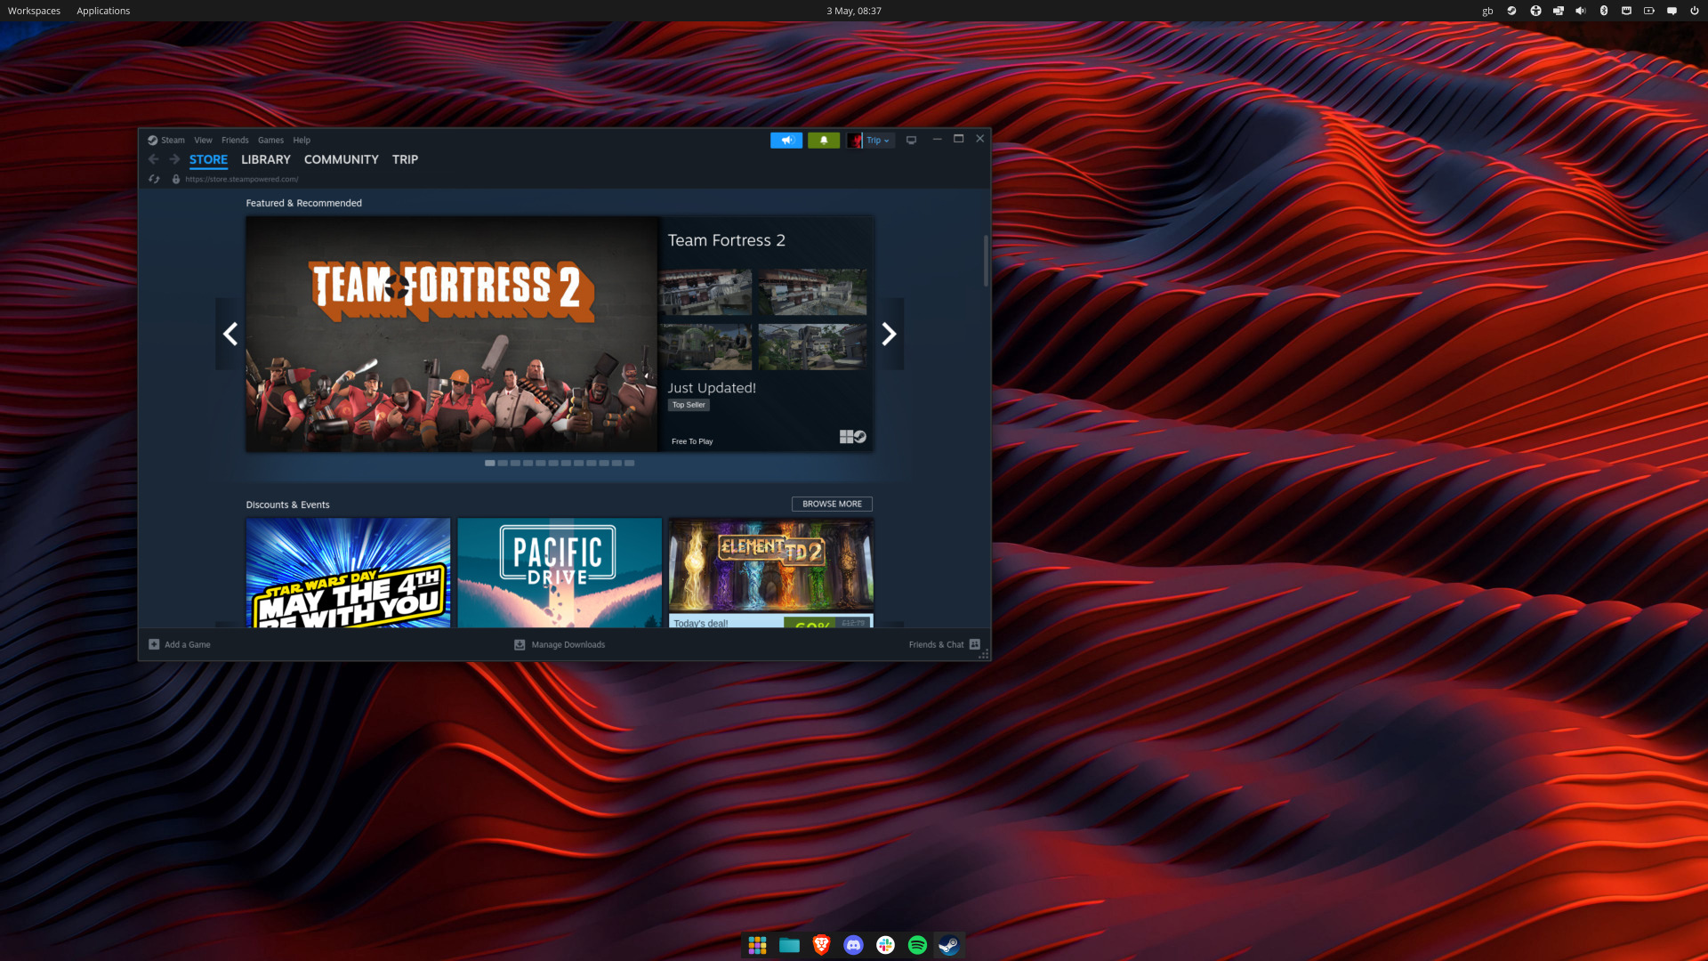Click the Steam tray icon in top panel
The image size is (1708, 961).
tap(1511, 11)
